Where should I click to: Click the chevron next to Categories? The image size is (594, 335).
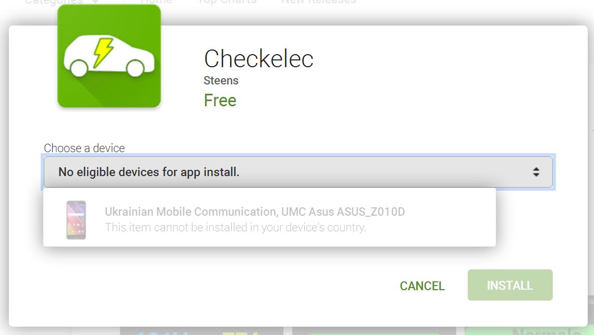96,2
